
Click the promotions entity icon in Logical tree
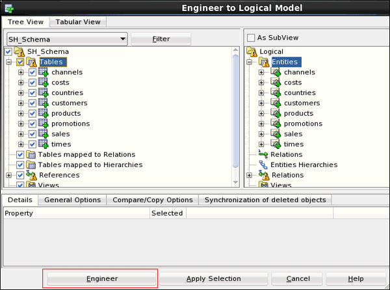pos(276,124)
